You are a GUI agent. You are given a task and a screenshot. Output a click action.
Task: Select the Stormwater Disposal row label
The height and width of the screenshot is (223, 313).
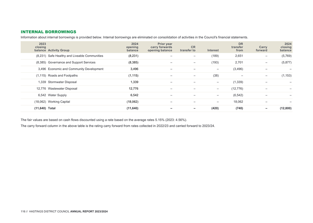pos(62,82)
